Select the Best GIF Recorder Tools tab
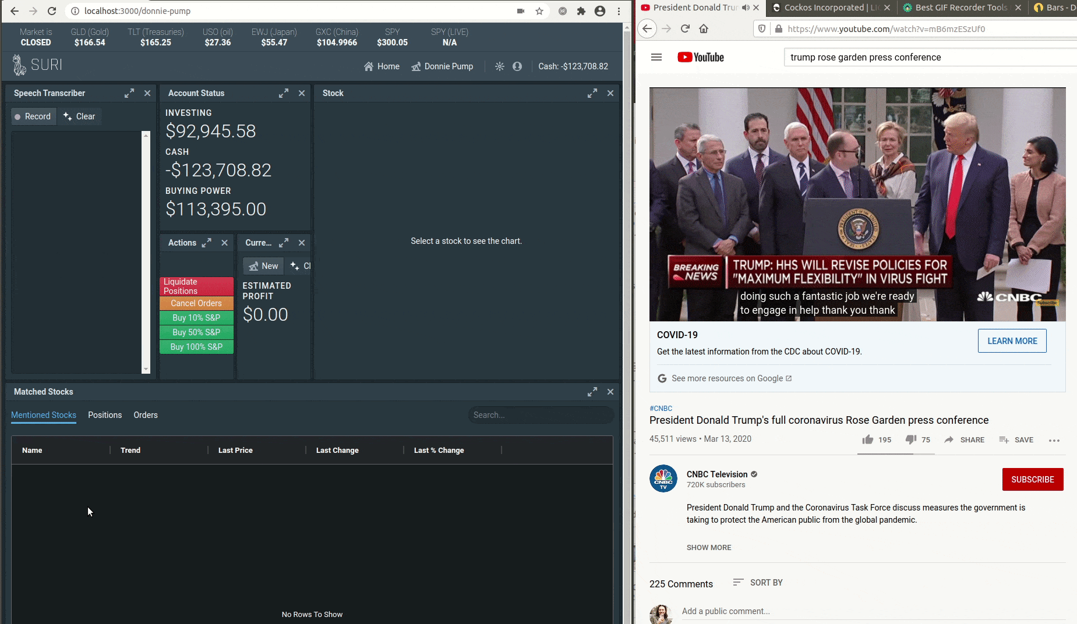The height and width of the screenshot is (624, 1077). click(x=962, y=8)
